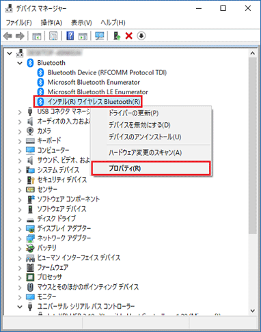Choose ドライバーの更新(P) from context menu
Viewport: 261px width, 332px height.
151,113
